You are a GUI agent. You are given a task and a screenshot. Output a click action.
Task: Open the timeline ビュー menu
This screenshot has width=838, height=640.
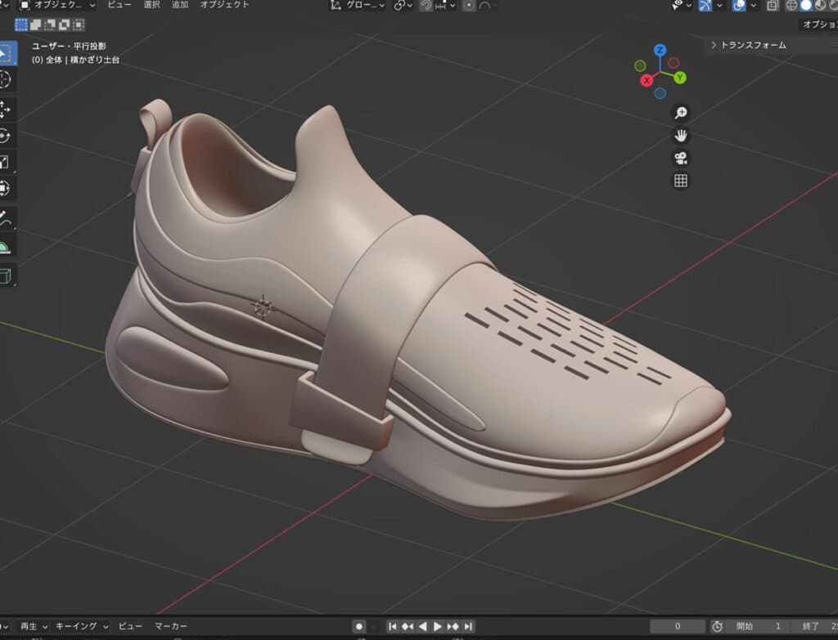click(130, 626)
